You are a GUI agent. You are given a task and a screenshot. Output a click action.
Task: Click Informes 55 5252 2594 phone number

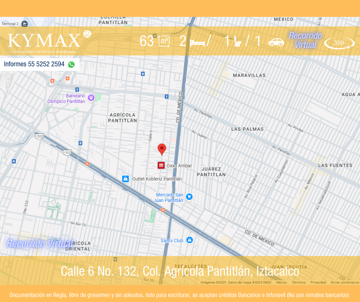pos(34,64)
